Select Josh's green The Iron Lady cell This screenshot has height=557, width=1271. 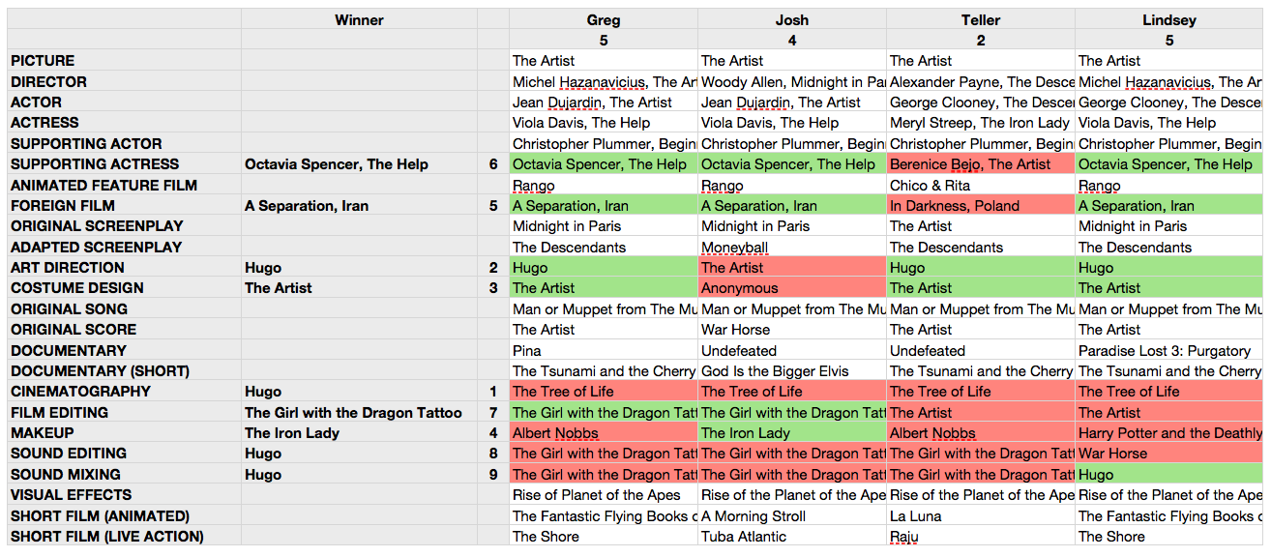click(792, 433)
